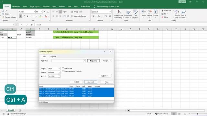Open Conditional Formatting menu
Screen dimensions: 207x116
click(x=119, y=14)
